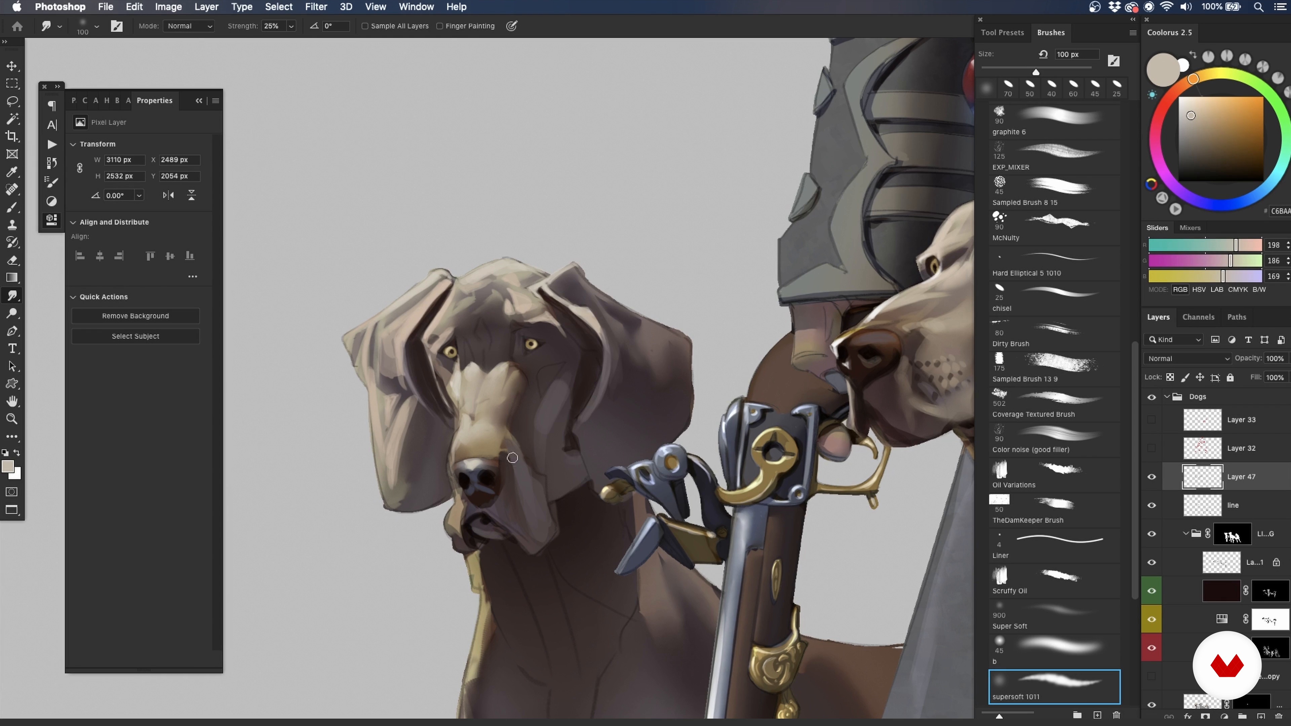Flip vertically in Transform section

191,195
